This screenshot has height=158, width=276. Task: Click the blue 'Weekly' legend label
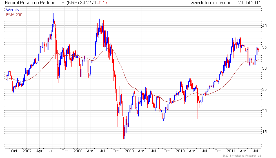(12, 10)
